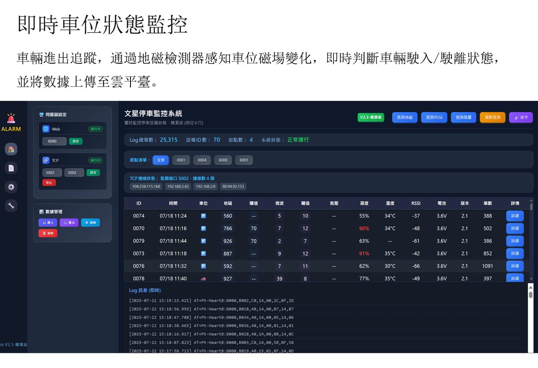Filter by node B000
The image size is (538, 368).
click(223, 160)
